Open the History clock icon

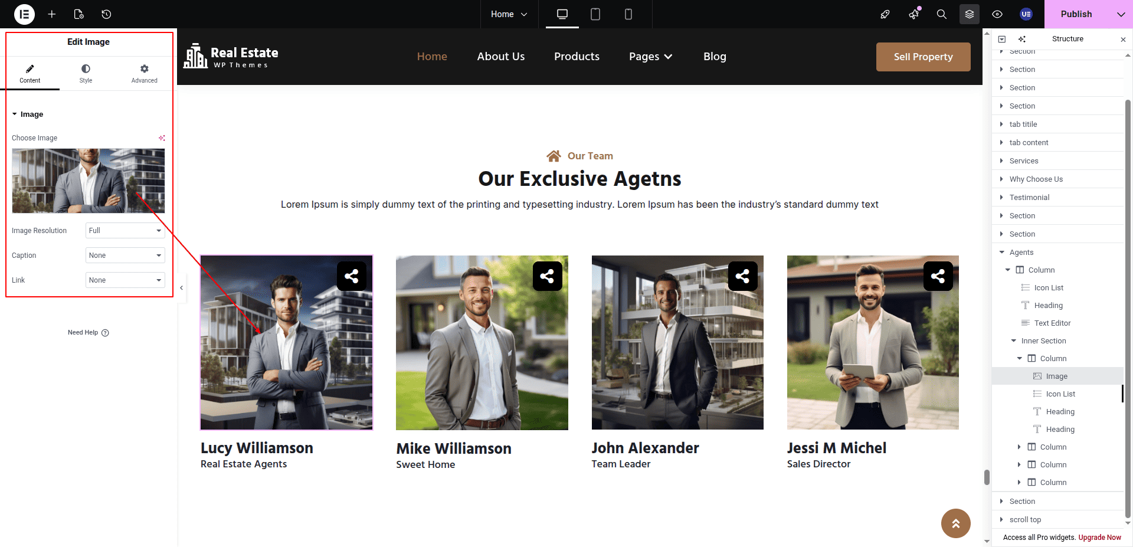(x=106, y=14)
